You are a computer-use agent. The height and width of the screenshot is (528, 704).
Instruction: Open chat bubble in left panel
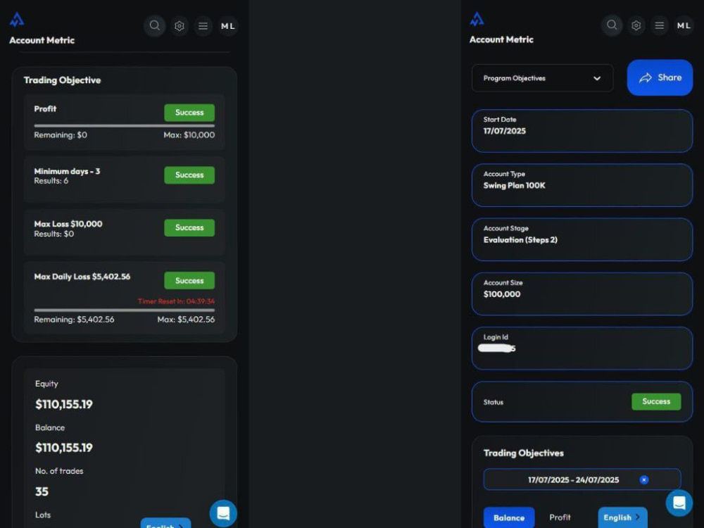223,513
